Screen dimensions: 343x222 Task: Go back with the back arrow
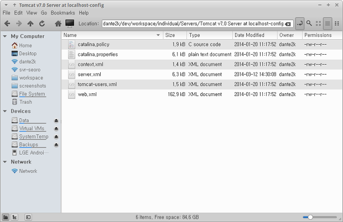(7, 23)
